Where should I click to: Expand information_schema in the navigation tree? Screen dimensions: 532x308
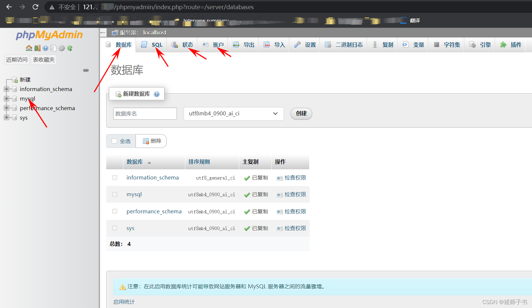(6, 89)
